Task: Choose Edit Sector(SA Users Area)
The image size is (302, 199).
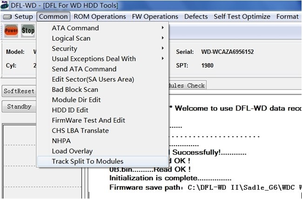Action: (x=102, y=79)
